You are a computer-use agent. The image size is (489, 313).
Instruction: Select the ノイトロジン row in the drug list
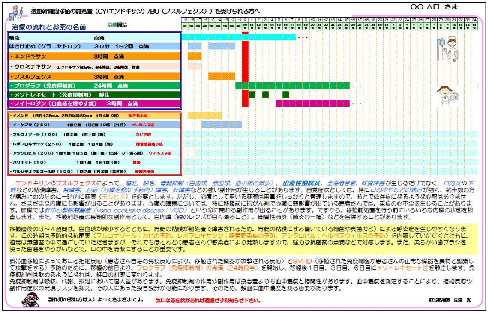[95, 104]
